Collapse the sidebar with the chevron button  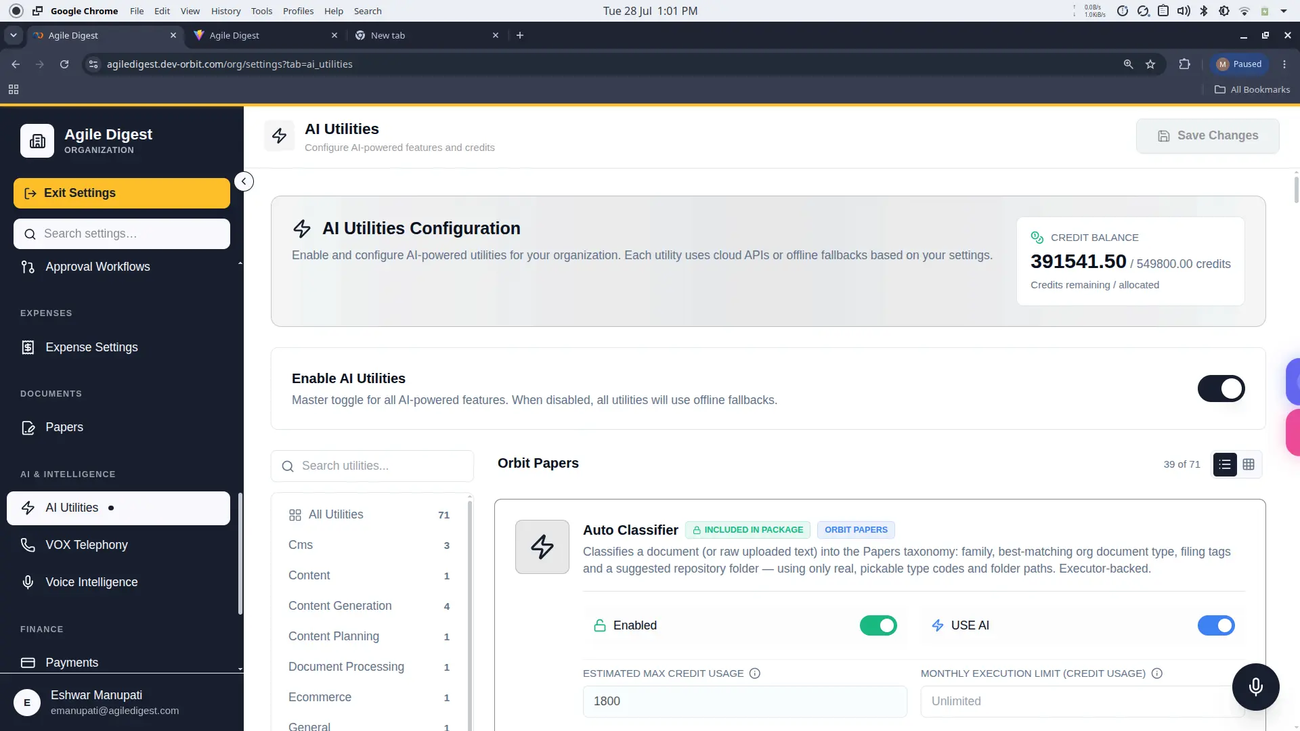tap(244, 181)
